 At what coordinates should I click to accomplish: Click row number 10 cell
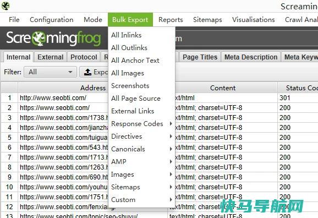9,187
